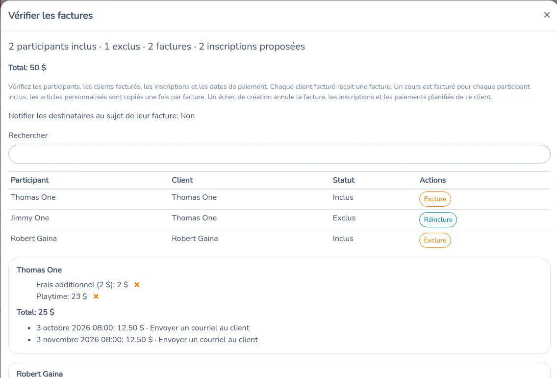Select the Rechercher label

tap(28, 135)
